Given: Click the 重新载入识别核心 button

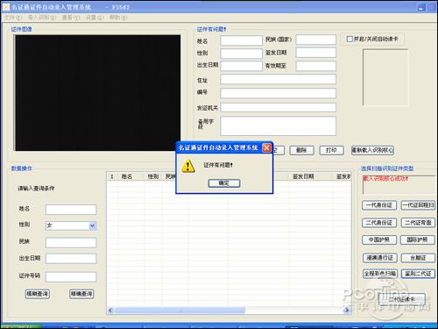Looking at the screenshot, I should tap(373, 150).
